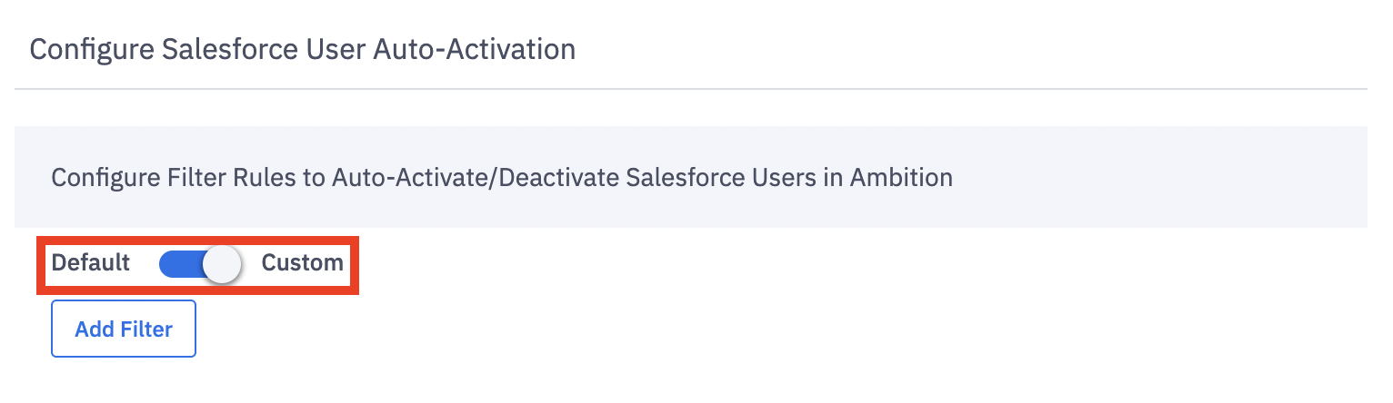Click the Add Filter button text
The height and width of the screenshot is (403, 1393).
coord(124,329)
